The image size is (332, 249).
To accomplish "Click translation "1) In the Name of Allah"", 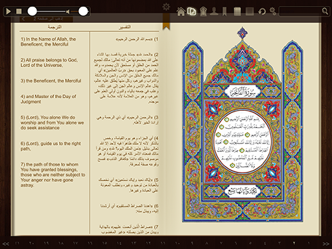I will pos(48,42).
